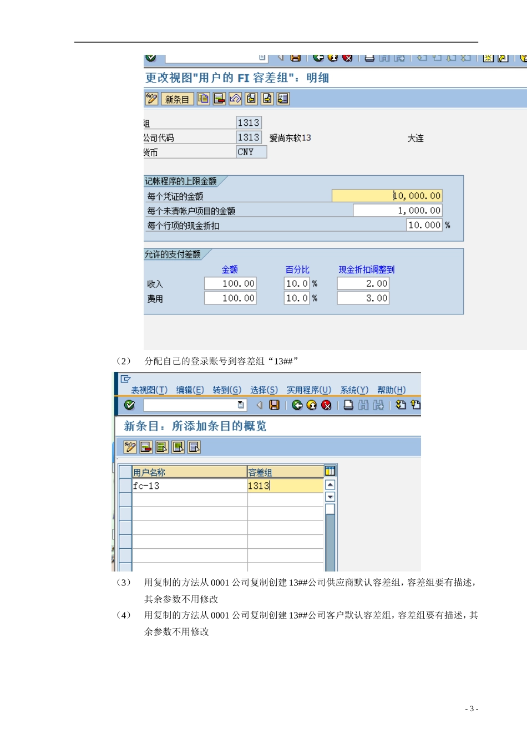Select the row selector beside fc-13

tap(125, 486)
